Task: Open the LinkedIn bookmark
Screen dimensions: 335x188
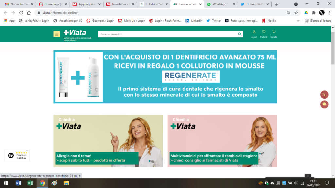Action: click(x=194, y=21)
